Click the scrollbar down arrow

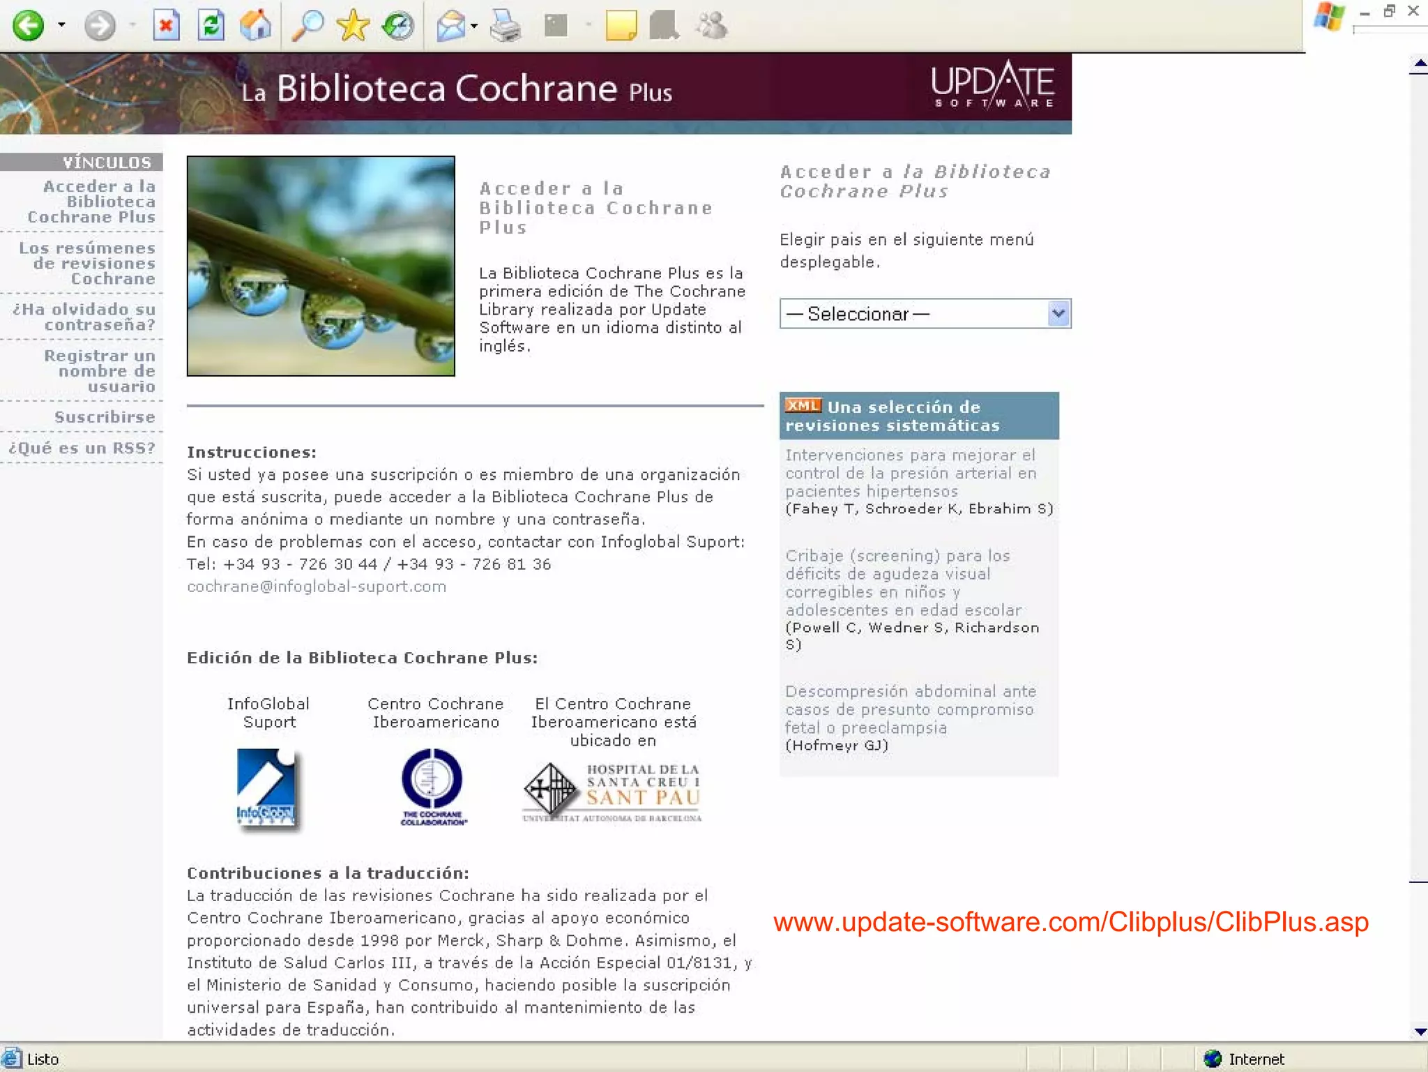point(1419,1032)
